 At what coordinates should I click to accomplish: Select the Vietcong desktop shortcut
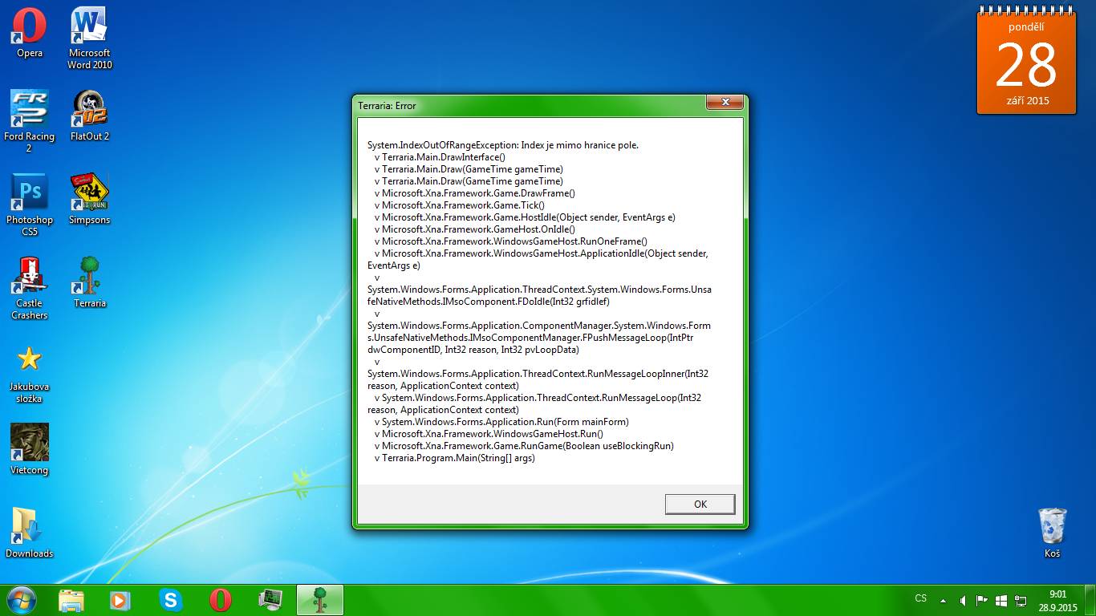30,449
